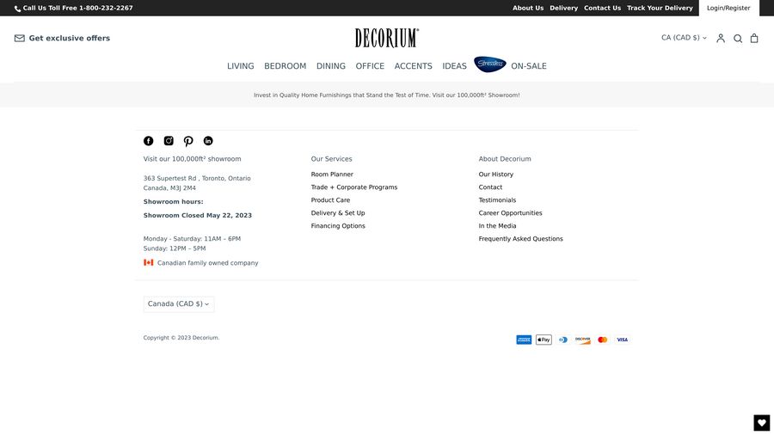Click the Login/Register button

click(728, 8)
